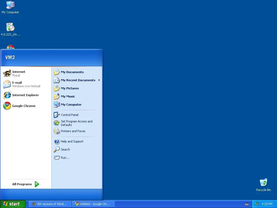Image resolution: width=277 pixels, height=208 pixels.
Task: Select the 4.0.223_chr installer desktop icon
Action: click(10, 27)
